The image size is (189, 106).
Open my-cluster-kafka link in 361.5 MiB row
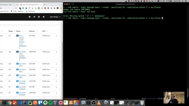pyautogui.click(x=22, y=65)
